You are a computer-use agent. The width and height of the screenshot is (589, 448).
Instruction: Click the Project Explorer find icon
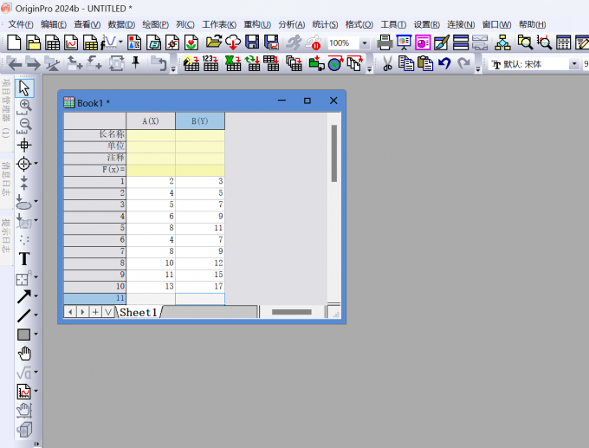pyautogui.click(x=525, y=42)
